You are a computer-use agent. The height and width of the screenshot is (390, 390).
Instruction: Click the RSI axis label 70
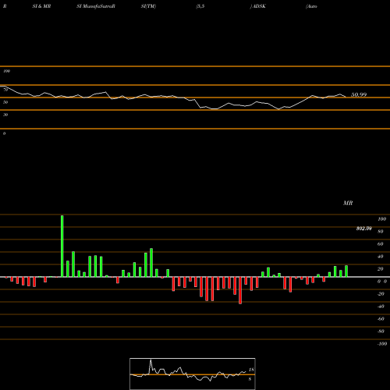5,90
